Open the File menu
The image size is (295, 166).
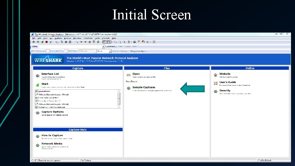pyautogui.click(x=34, y=38)
